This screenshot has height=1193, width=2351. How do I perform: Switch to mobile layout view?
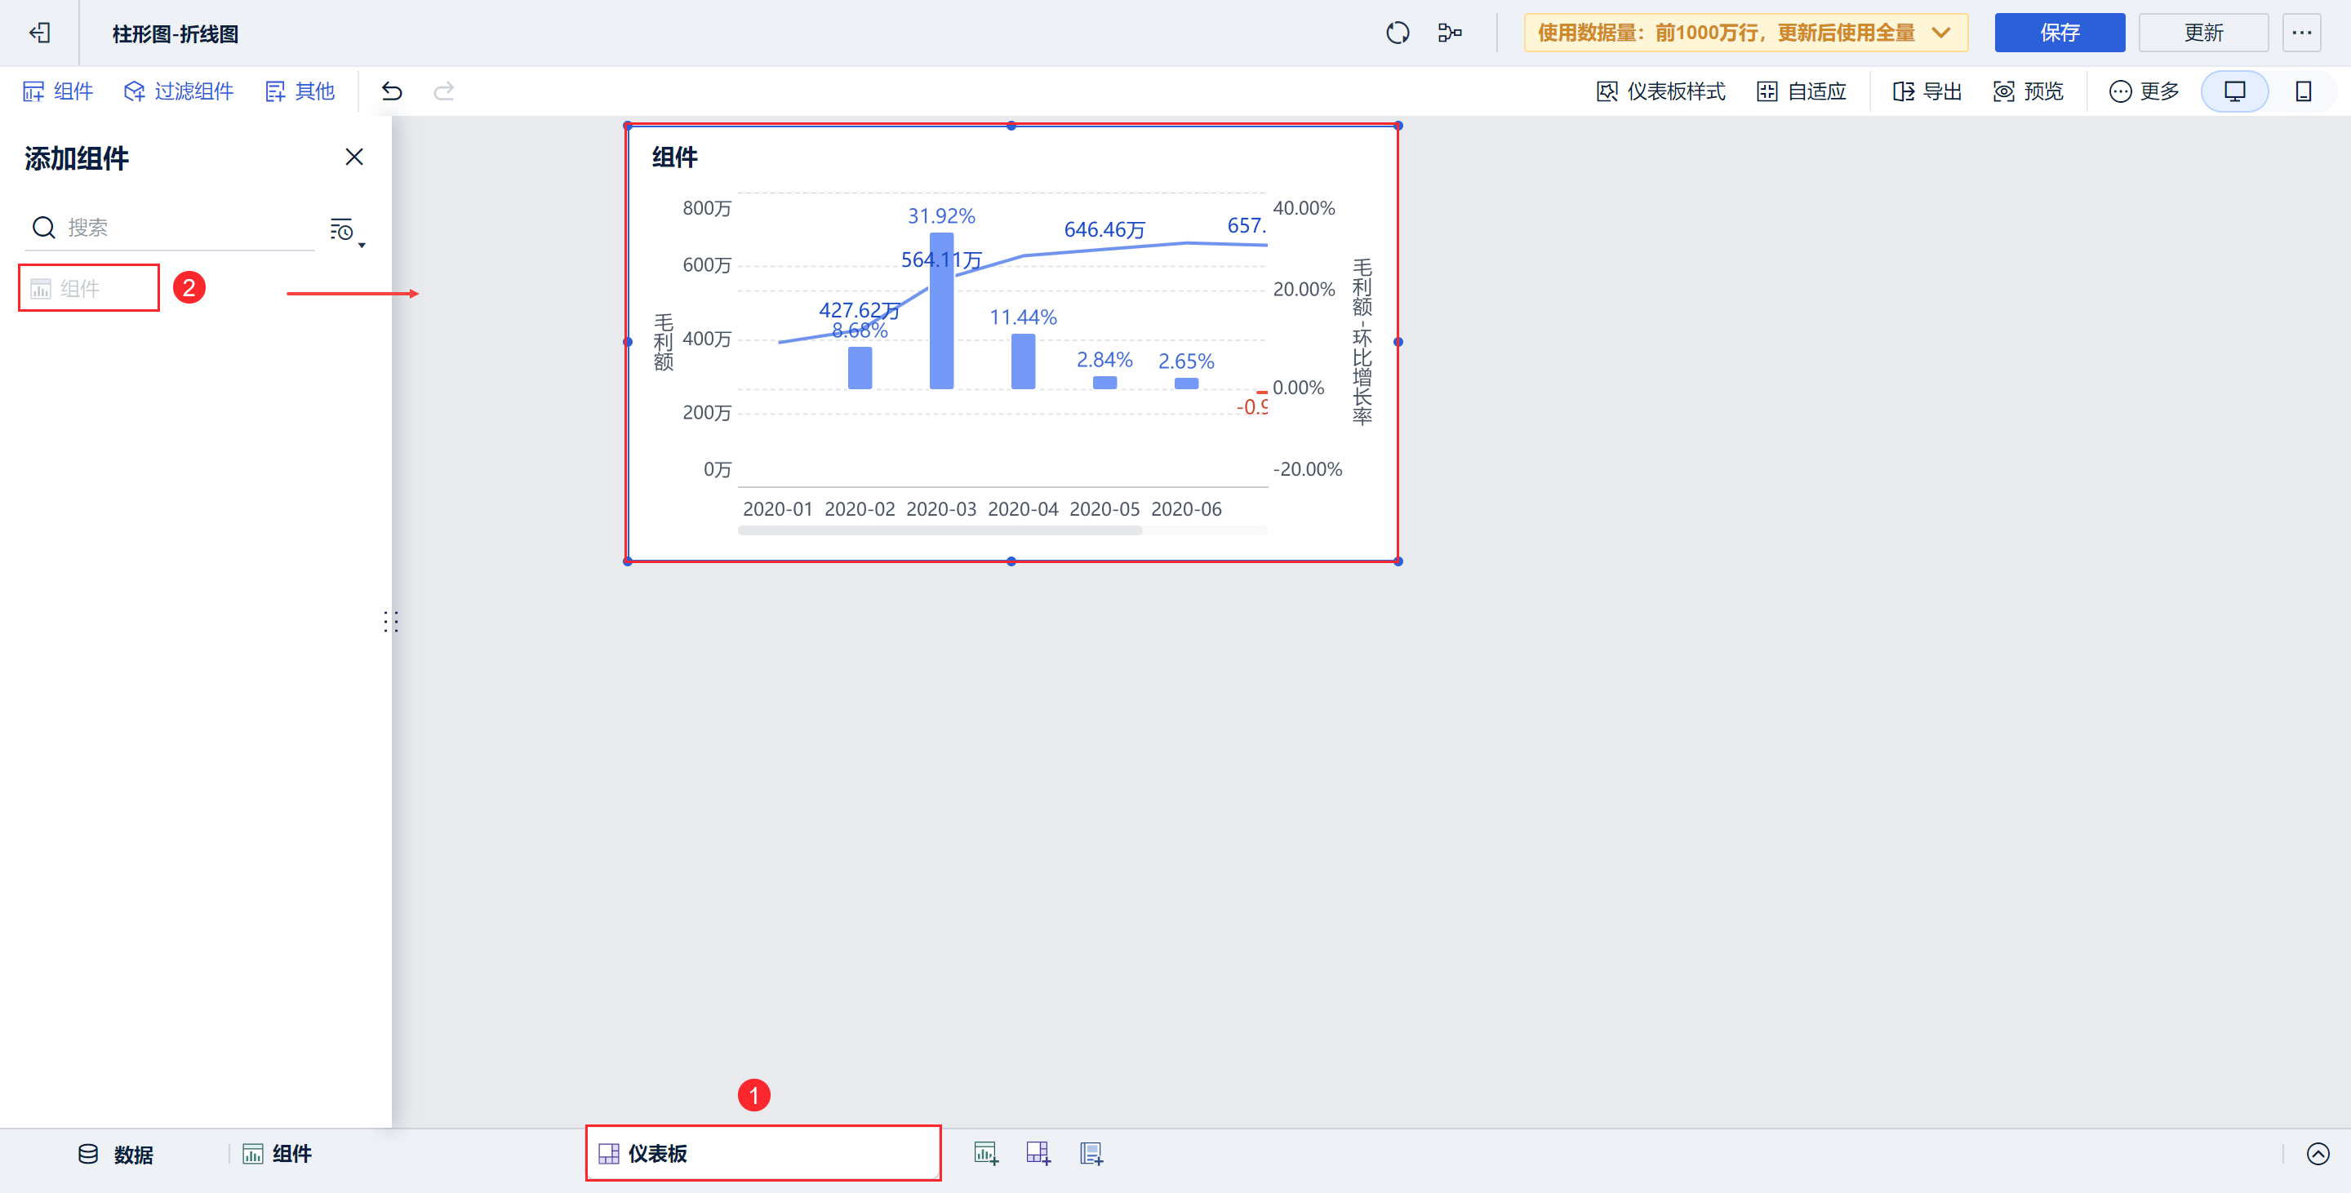click(x=2303, y=91)
